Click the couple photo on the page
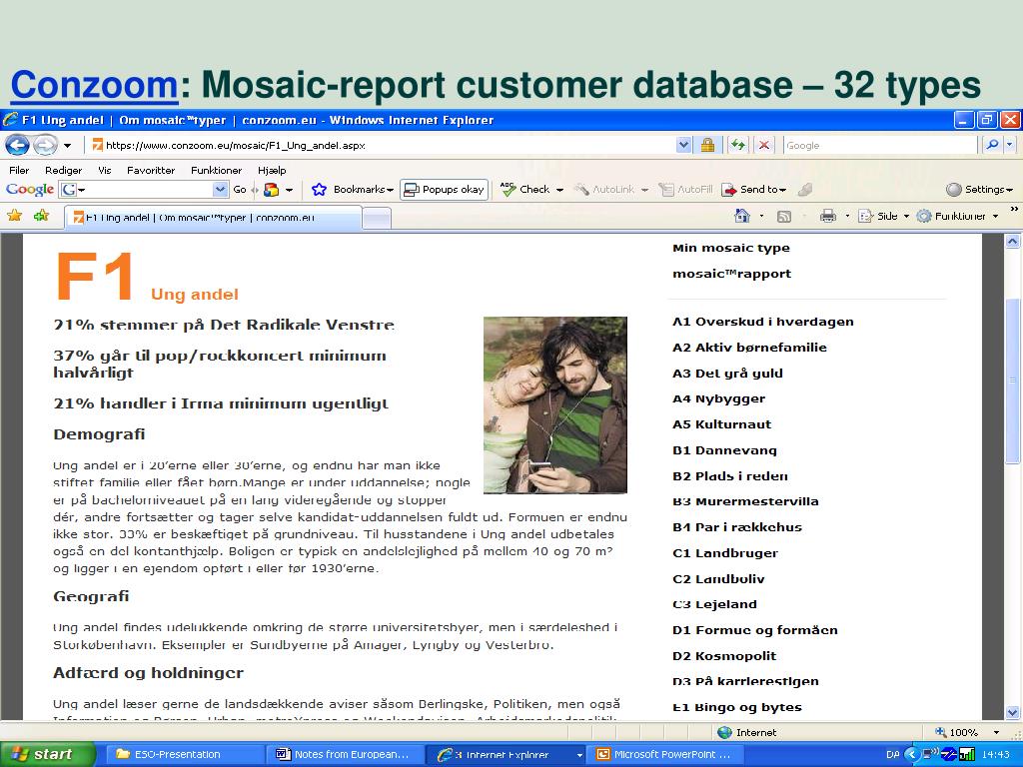The height and width of the screenshot is (767, 1023). click(x=555, y=404)
